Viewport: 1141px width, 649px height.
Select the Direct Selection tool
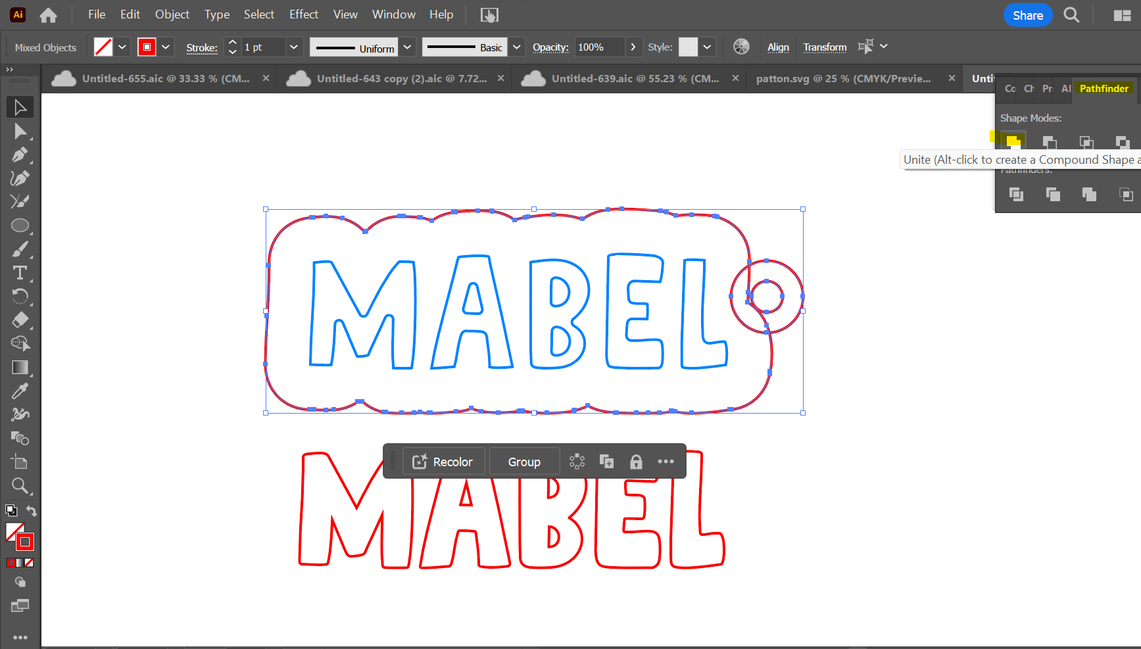20,132
